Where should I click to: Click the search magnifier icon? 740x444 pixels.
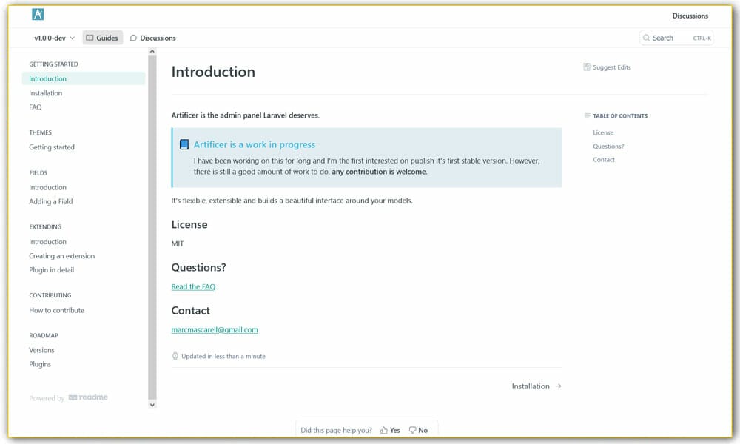coord(647,38)
